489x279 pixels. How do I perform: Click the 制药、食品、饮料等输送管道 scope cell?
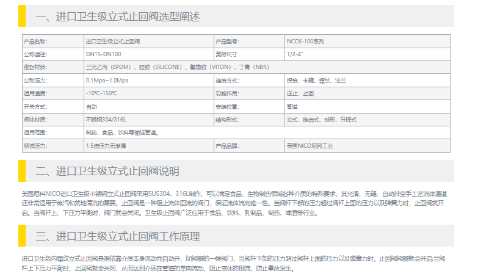(x=121, y=132)
